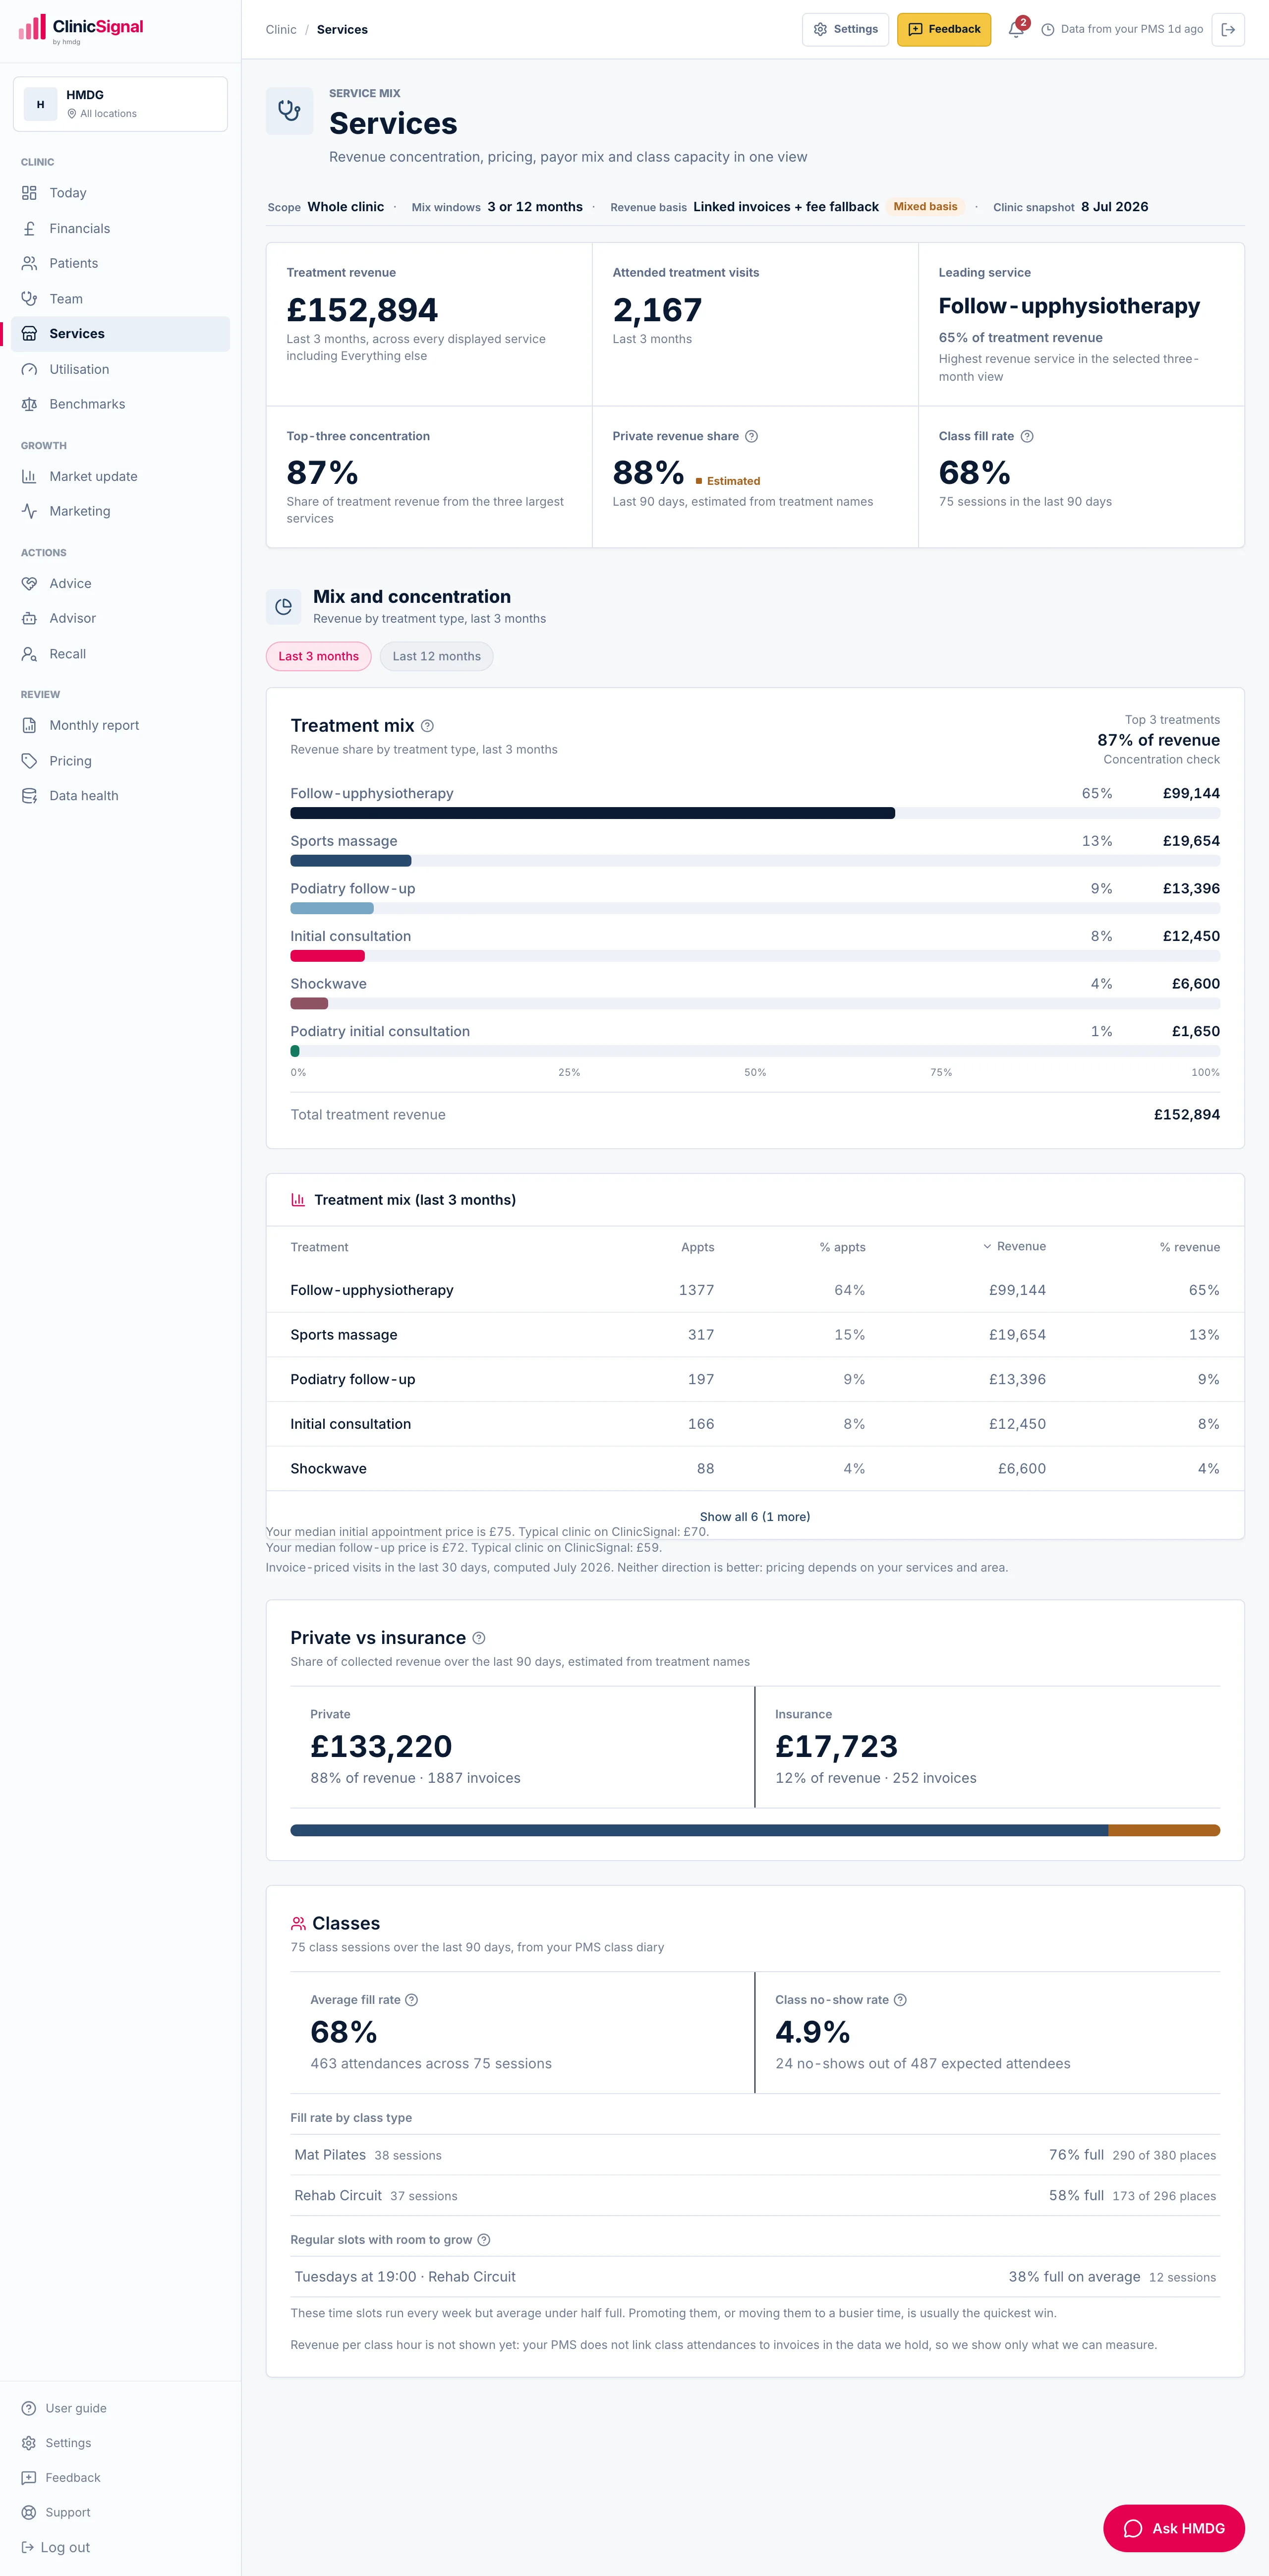Click the Shockwave table row name
Screen dimensions: 1269x2576
(328, 1468)
